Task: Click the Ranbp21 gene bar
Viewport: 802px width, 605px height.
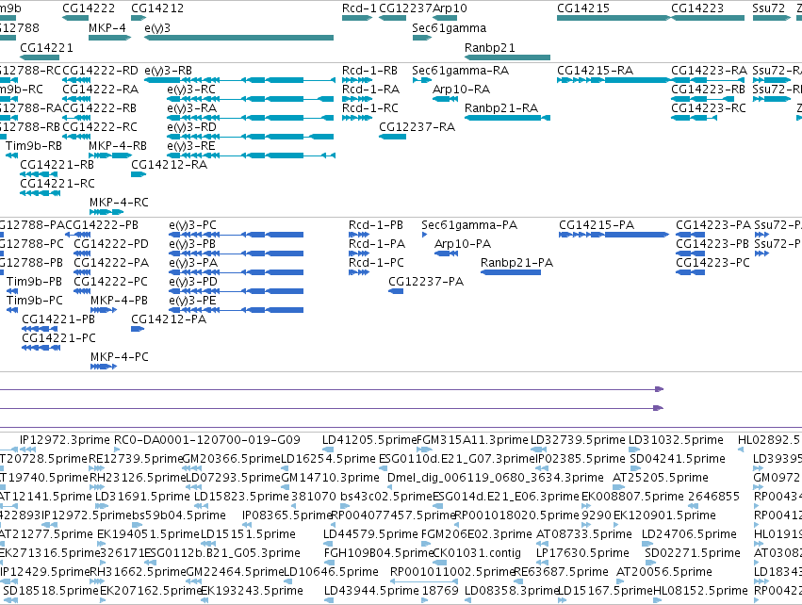Action: pos(507,57)
